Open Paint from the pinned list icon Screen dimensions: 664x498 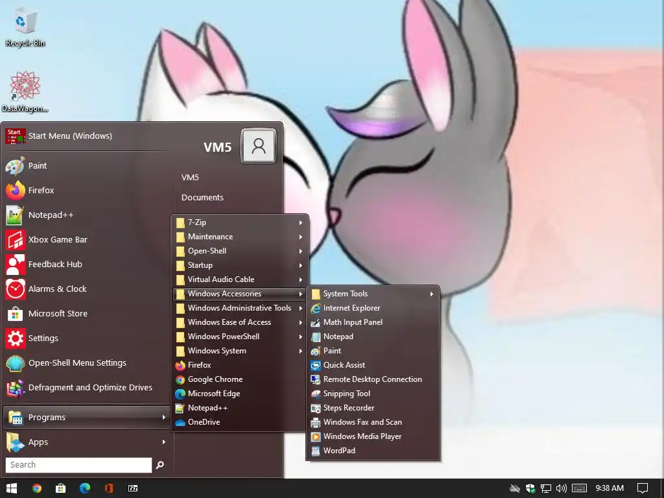16,166
